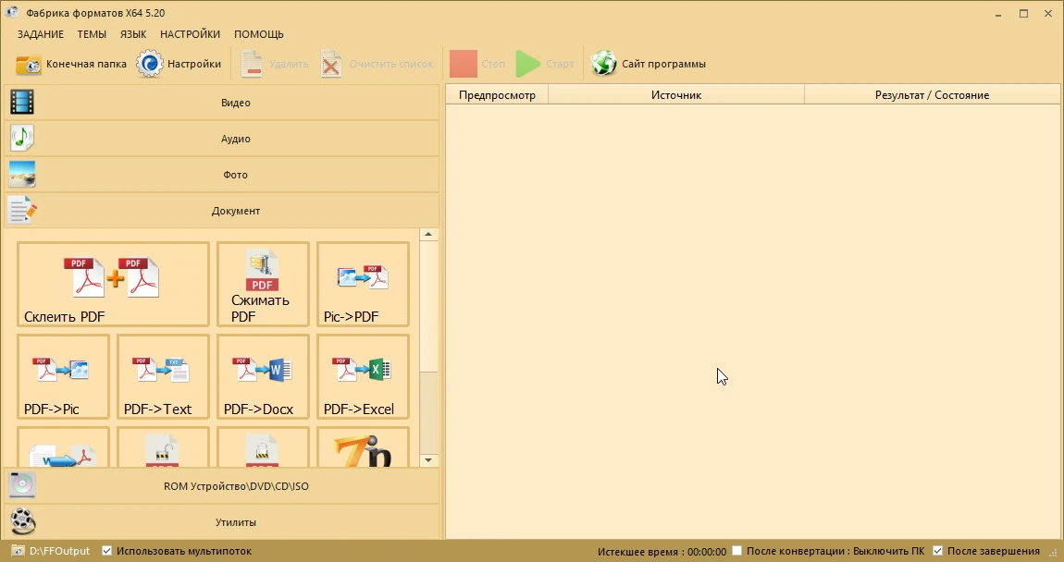The width and height of the screenshot is (1064, 562).
Task: Open the ЯЗЫК menu
Action: (x=133, y=34)
